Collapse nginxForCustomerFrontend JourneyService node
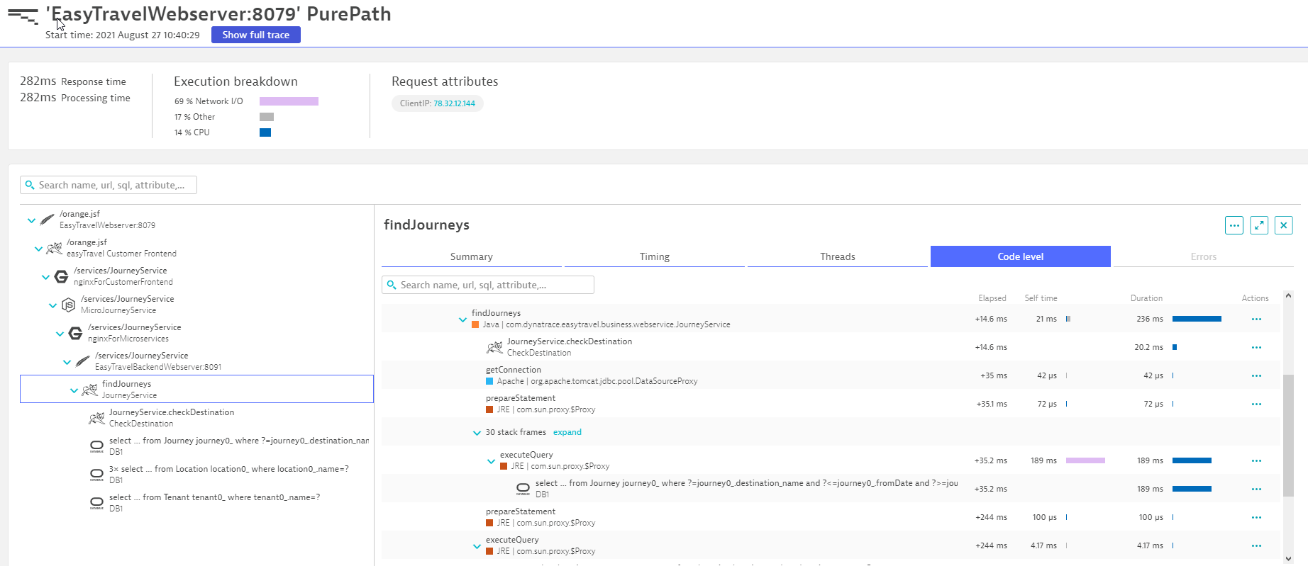This screenshot has height=566, width=1308. click(45, 277)
